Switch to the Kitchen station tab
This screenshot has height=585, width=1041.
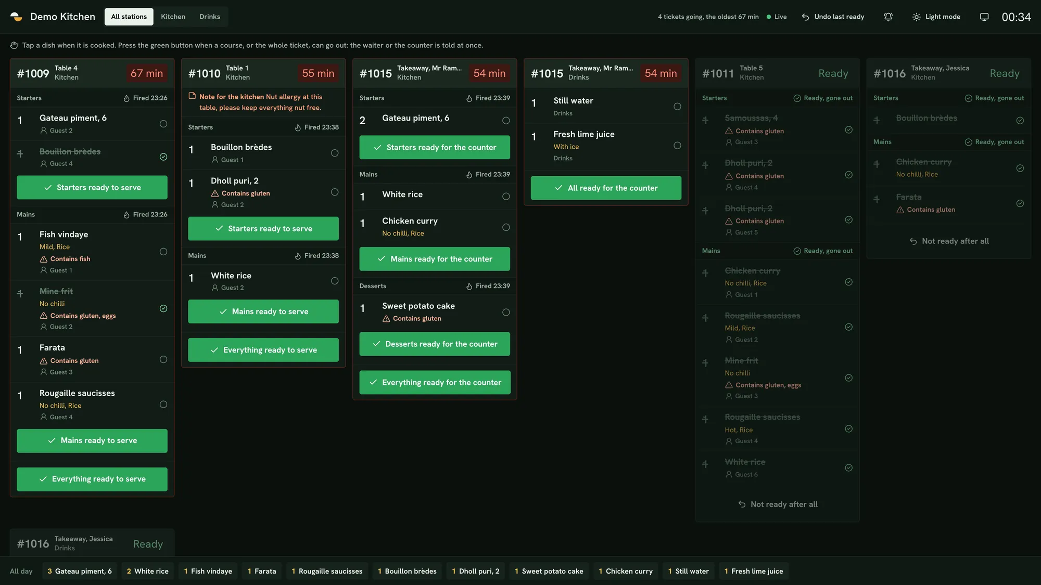coord(173,17)
